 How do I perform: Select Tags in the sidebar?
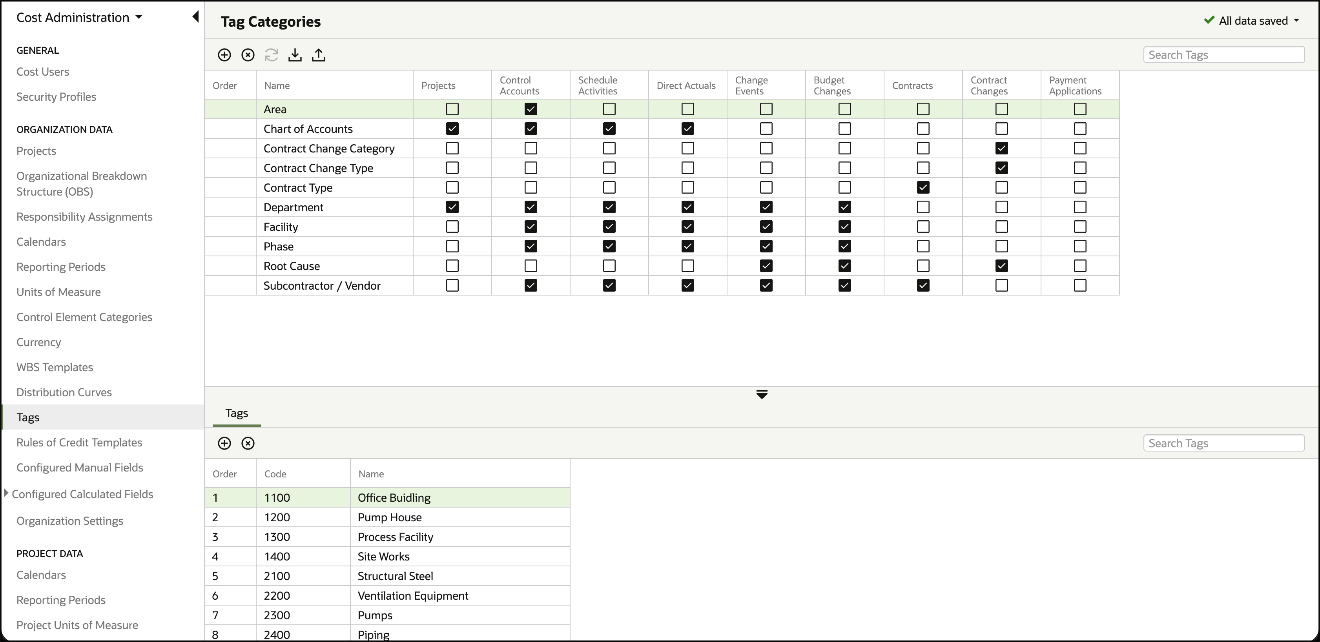pos(102,417)
